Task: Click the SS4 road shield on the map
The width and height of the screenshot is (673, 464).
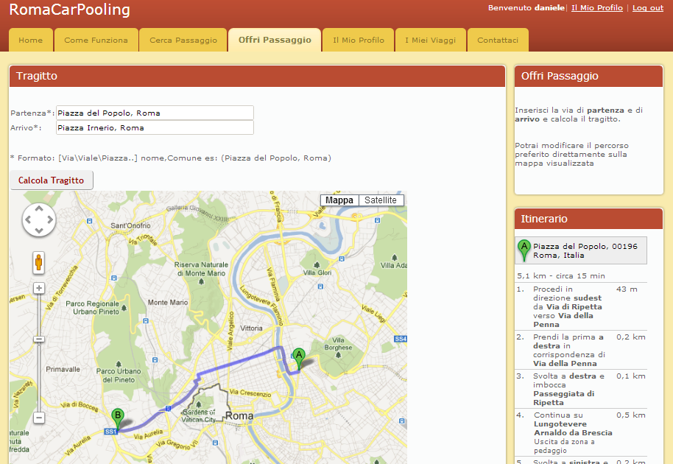Action: coord(400,339)
